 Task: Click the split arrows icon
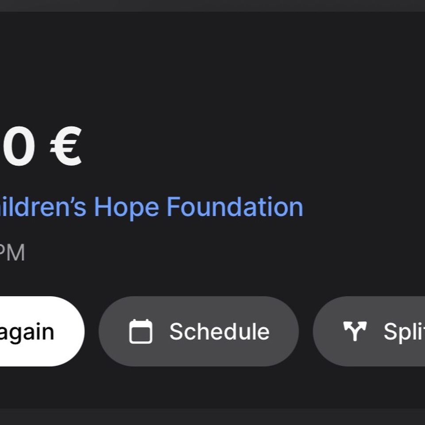355,331
